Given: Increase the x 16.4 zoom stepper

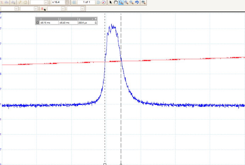Looking at the screenshot, I should (x=67, y=1).
